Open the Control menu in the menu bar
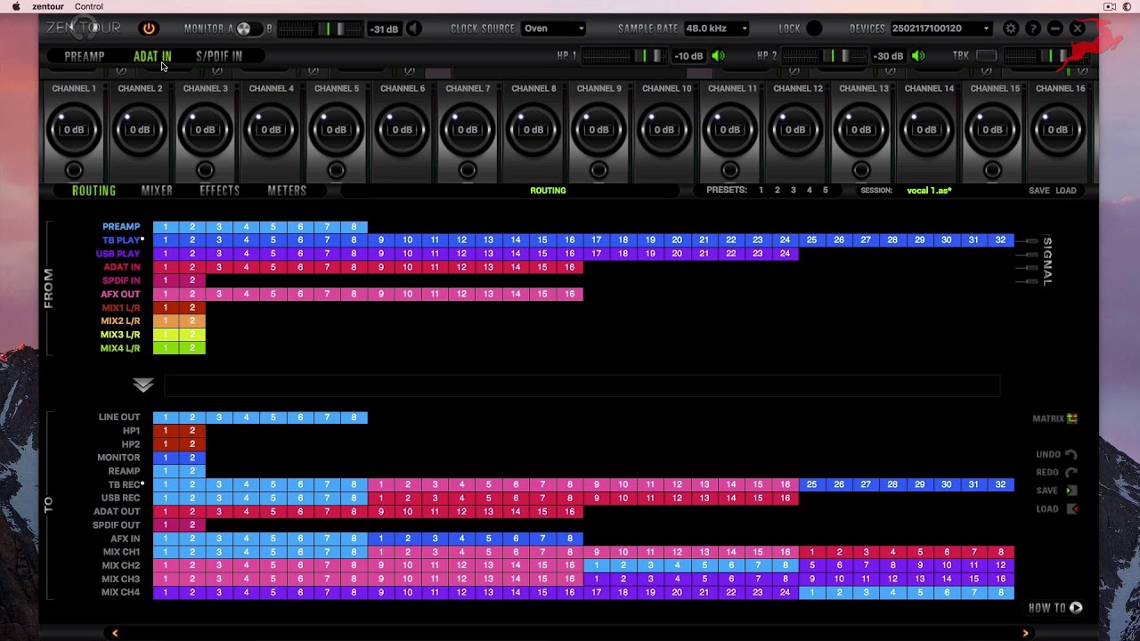Screen dimensions: 1140x641 (89, 6)
